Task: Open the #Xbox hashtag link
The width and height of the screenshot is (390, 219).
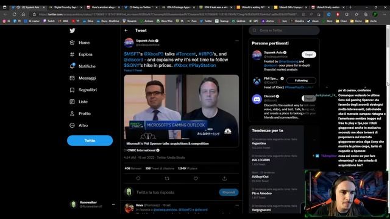Action: [x=181, y=65]
